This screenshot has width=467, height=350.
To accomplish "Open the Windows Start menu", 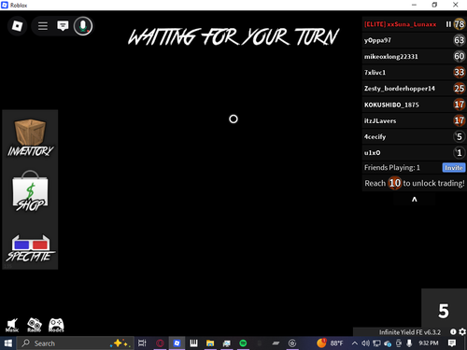I will pos(8,343).
